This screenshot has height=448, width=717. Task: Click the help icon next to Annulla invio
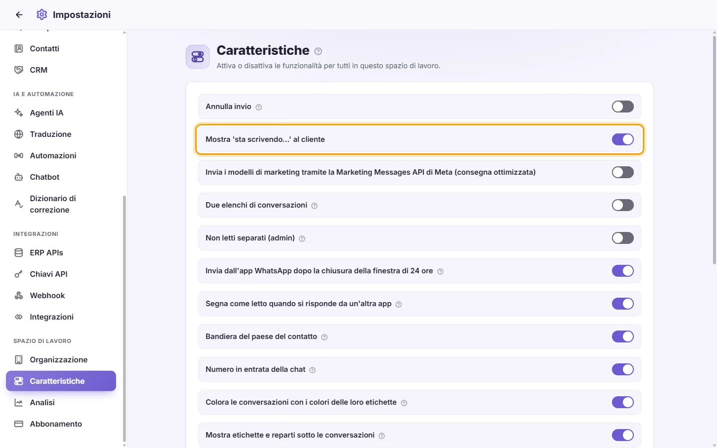(x=258, y=107)
